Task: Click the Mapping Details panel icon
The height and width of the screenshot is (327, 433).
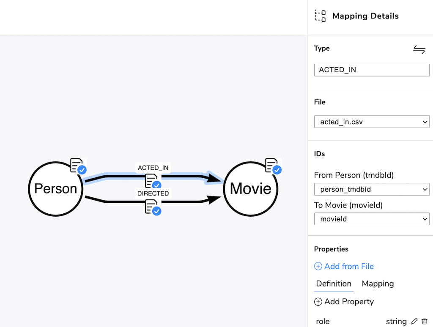Action: [320, 16]
